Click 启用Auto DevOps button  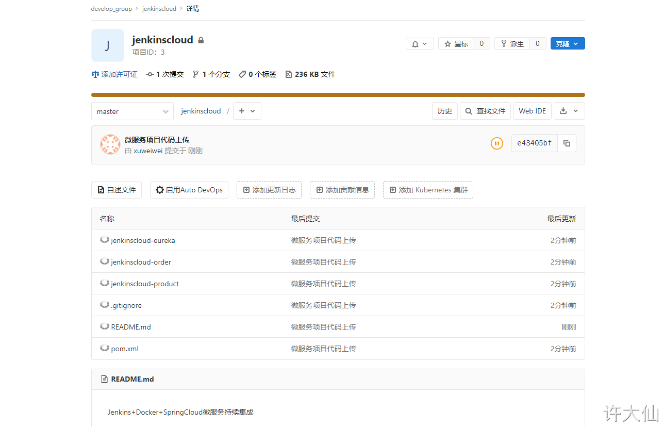[x=189, y=190]
